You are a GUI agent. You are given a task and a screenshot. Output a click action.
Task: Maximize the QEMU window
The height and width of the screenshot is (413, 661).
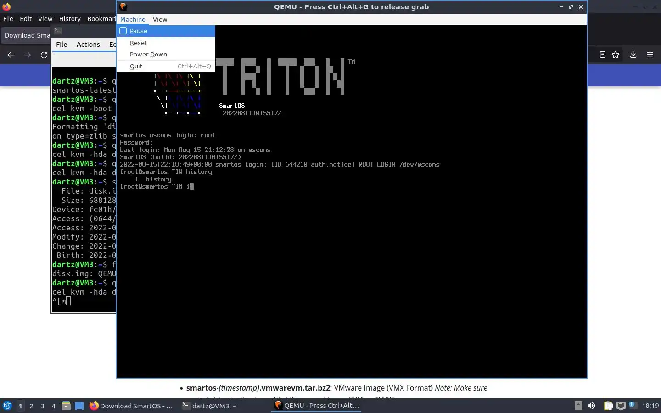point(571,7)
